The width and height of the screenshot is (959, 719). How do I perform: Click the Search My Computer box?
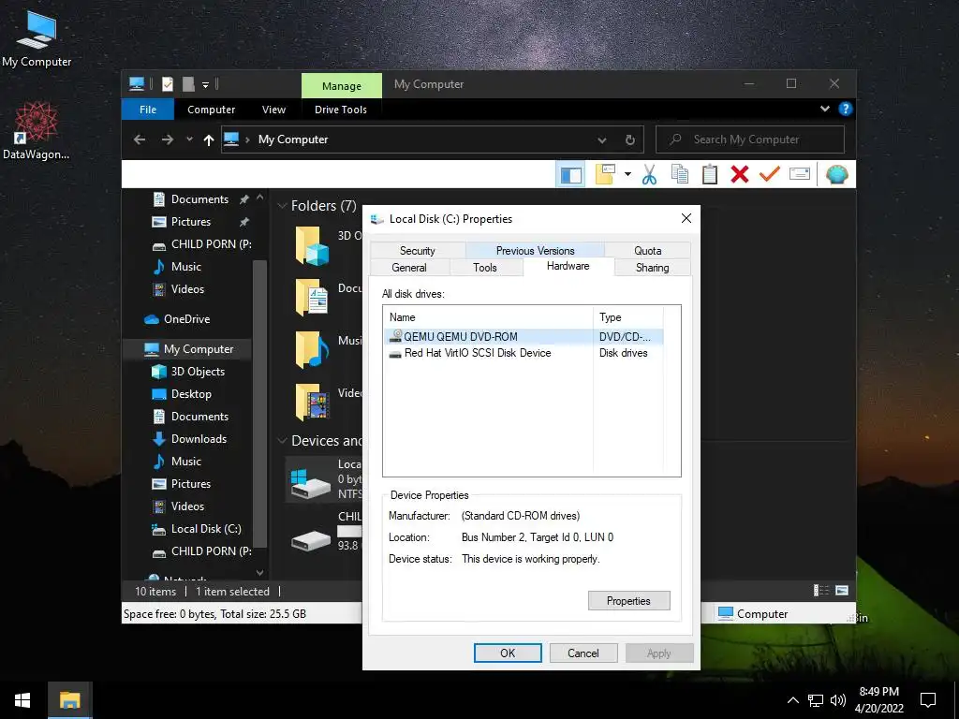coord(750,139)
